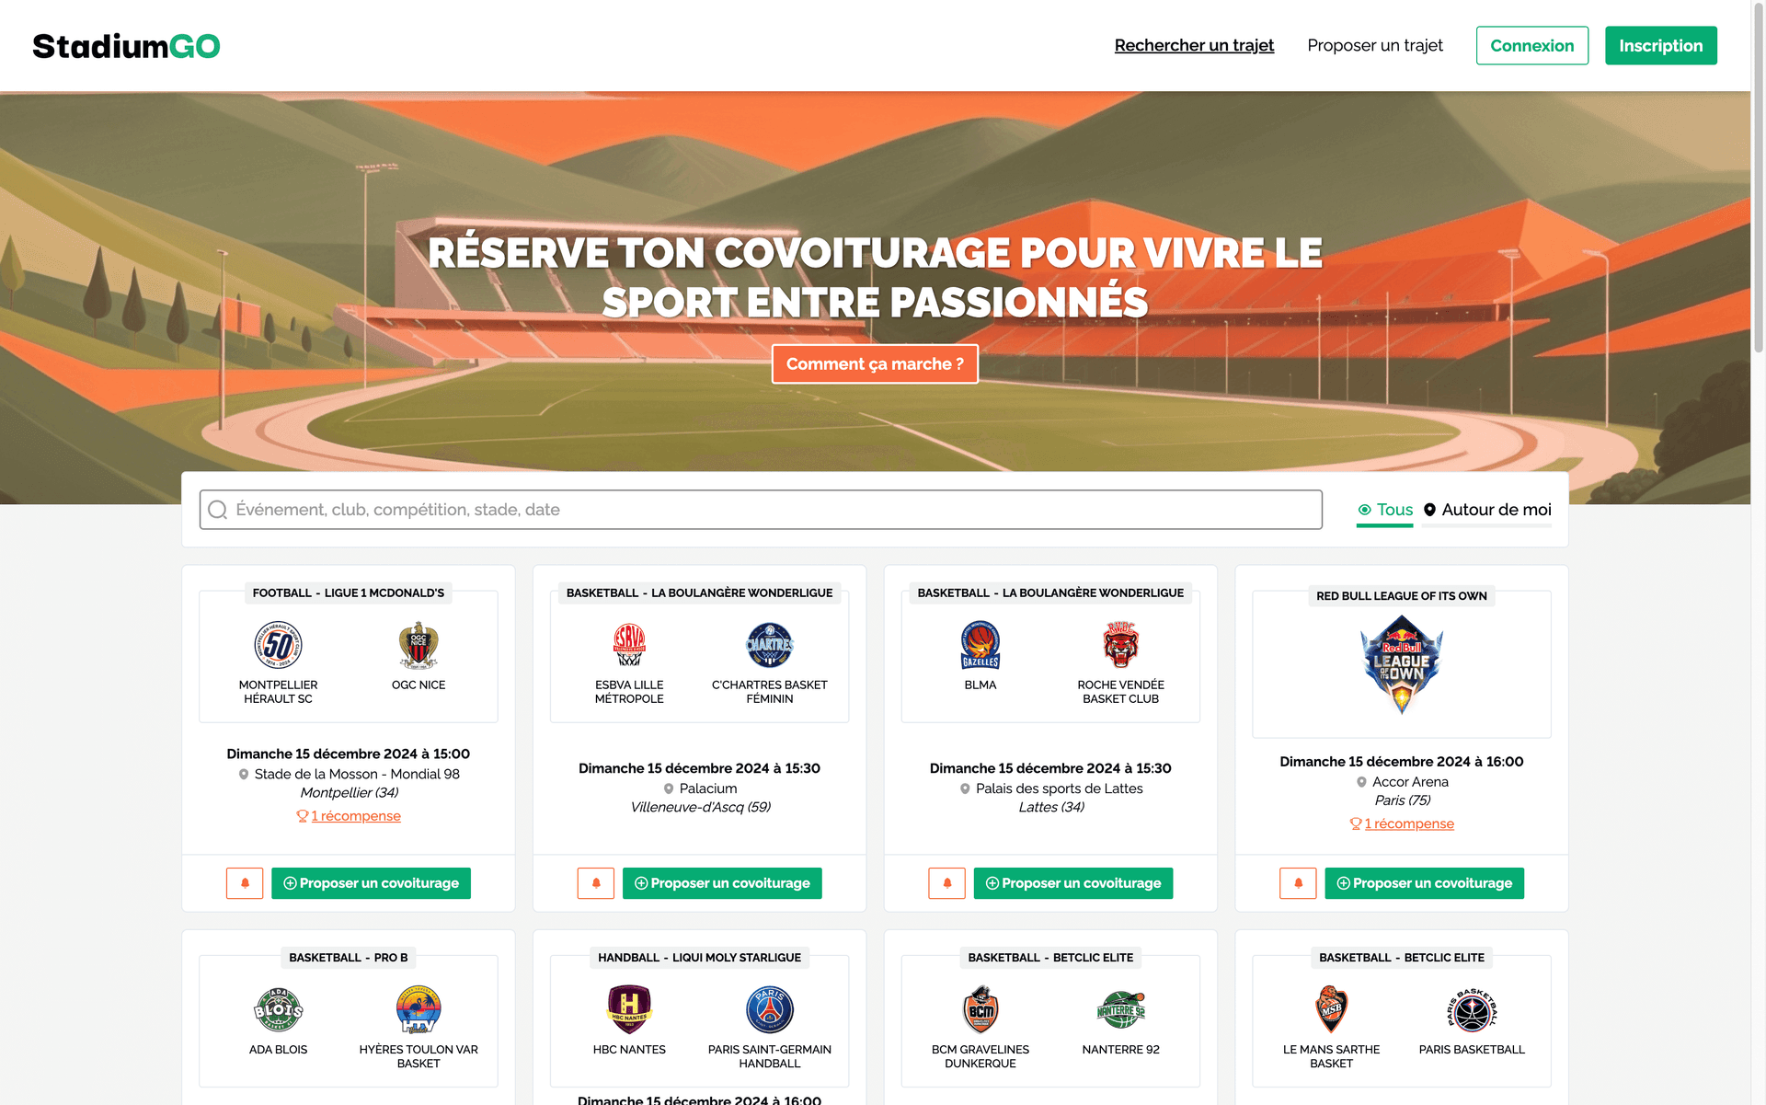1766x1105 pixels.
Task: Click the bell notification icon on ESBVA card
Action: tap(594, 881)
